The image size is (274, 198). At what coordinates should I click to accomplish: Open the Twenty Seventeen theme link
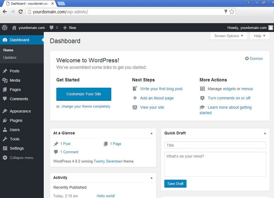(108, 161)
